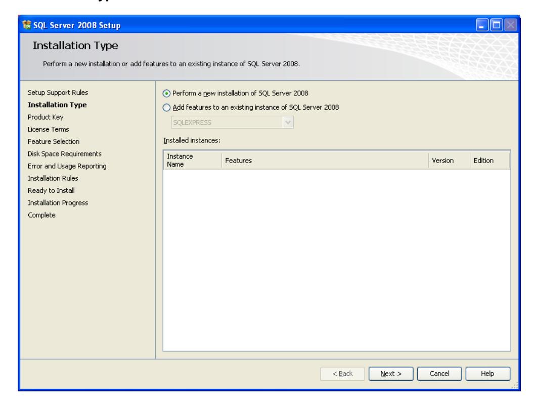
Task: Maximize the SQL Server 2008 Setup window
Action: tap(496, 25)
